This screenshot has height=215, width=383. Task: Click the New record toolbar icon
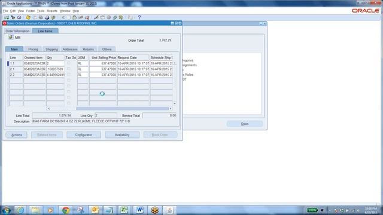pos(7,17)
